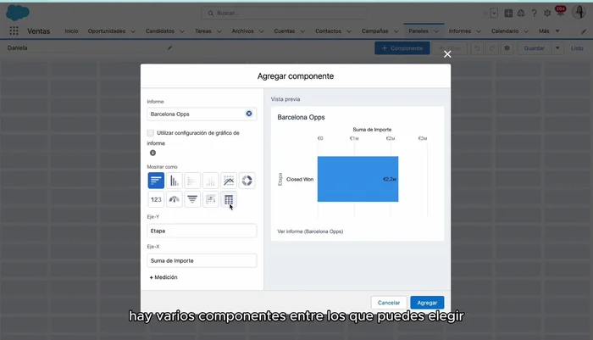593x340 pixels.
Task: Open the Guardar dropdown arrow
Action: 557,48
